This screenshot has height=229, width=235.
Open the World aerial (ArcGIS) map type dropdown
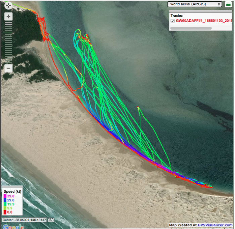tap(195, 4)
